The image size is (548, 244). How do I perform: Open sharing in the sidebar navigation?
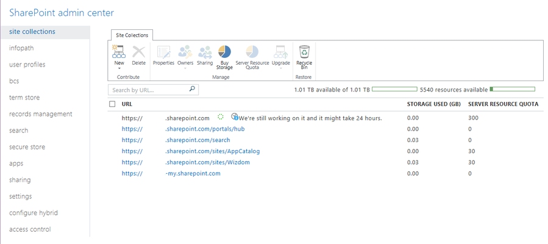tap(20, 180)
